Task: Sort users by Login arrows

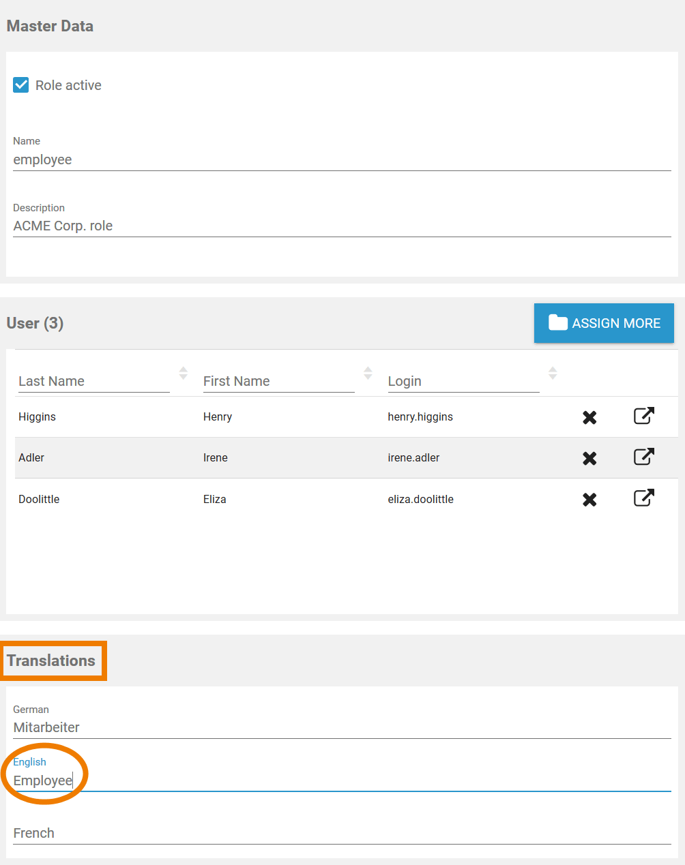Action: tap(553, 373)
